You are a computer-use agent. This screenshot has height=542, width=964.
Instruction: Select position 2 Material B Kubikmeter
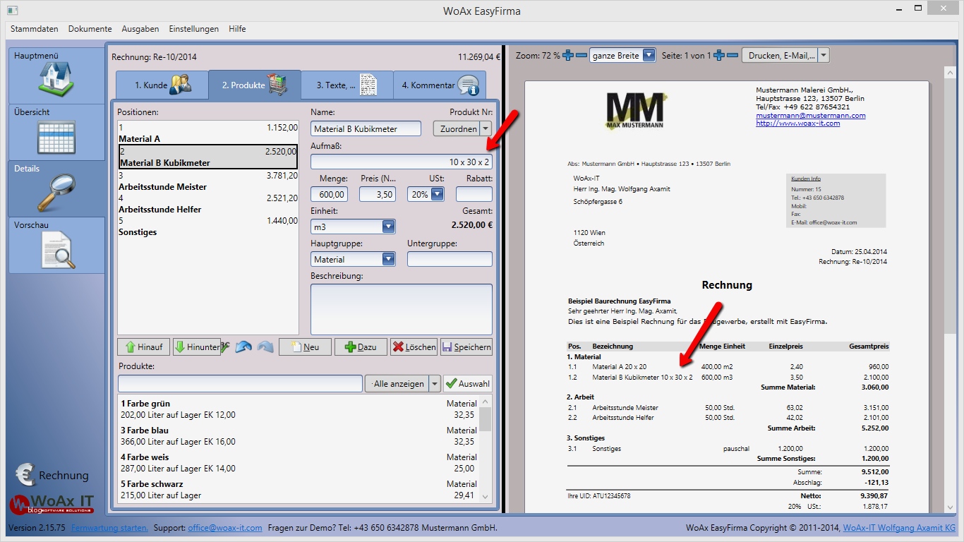point(208,157)
